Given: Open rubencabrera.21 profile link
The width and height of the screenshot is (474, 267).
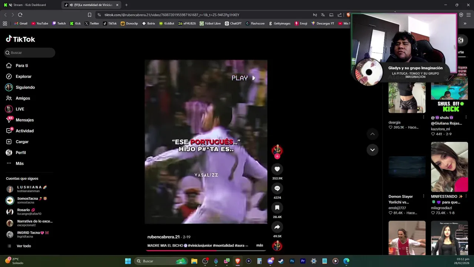Looking at the screenshot, I should 163,237.
